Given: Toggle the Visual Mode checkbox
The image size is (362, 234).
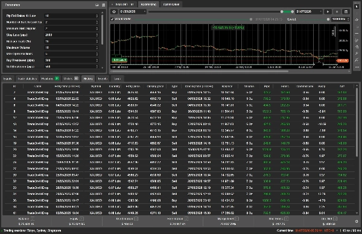Looking at the screenshot, I should coord(112,19).
